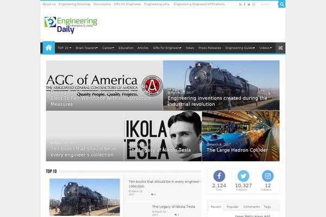Image resolution: width=326 pixels, height=217 pixels.
Task: Open the Instagram icon in top bar
Action: [254, 4]
